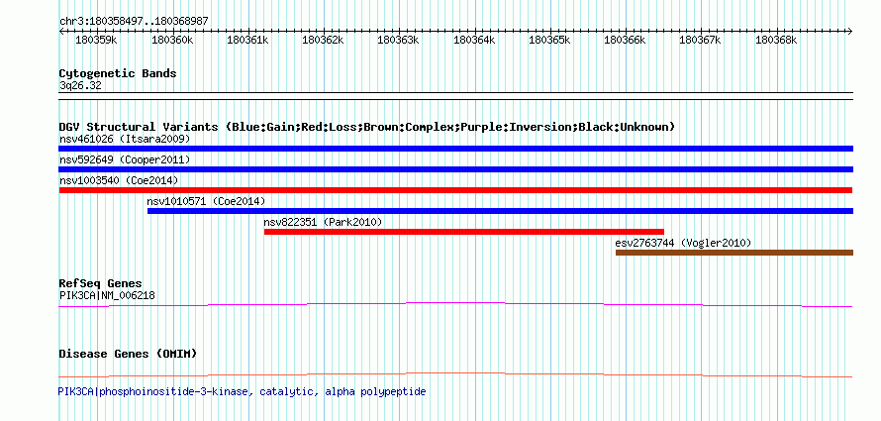Click the red nsv822351 (Park2010) bar
The width and height of the screenshot is (881, 421).
pyautogui.click(x=464, y=232)
